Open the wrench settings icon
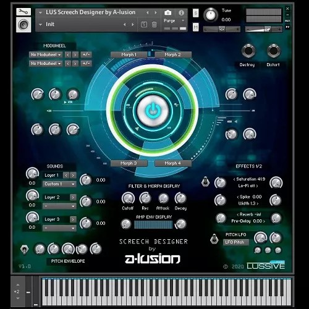The height and width of the screenshot is (309, 309). click(x=23, y=12)
